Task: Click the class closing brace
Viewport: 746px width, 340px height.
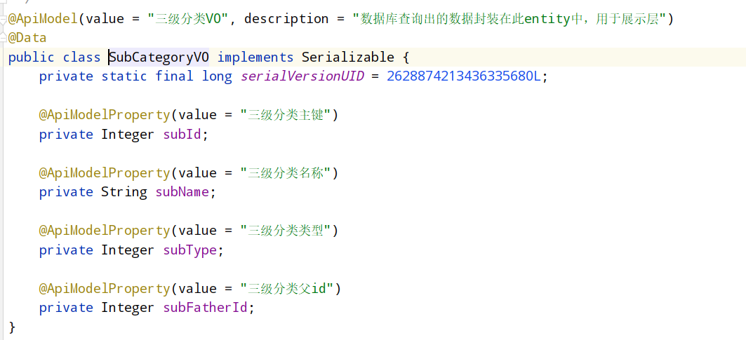Action: pyautogui.click(x=12, y=327)
